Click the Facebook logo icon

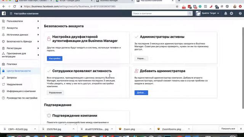click(4, 13)
